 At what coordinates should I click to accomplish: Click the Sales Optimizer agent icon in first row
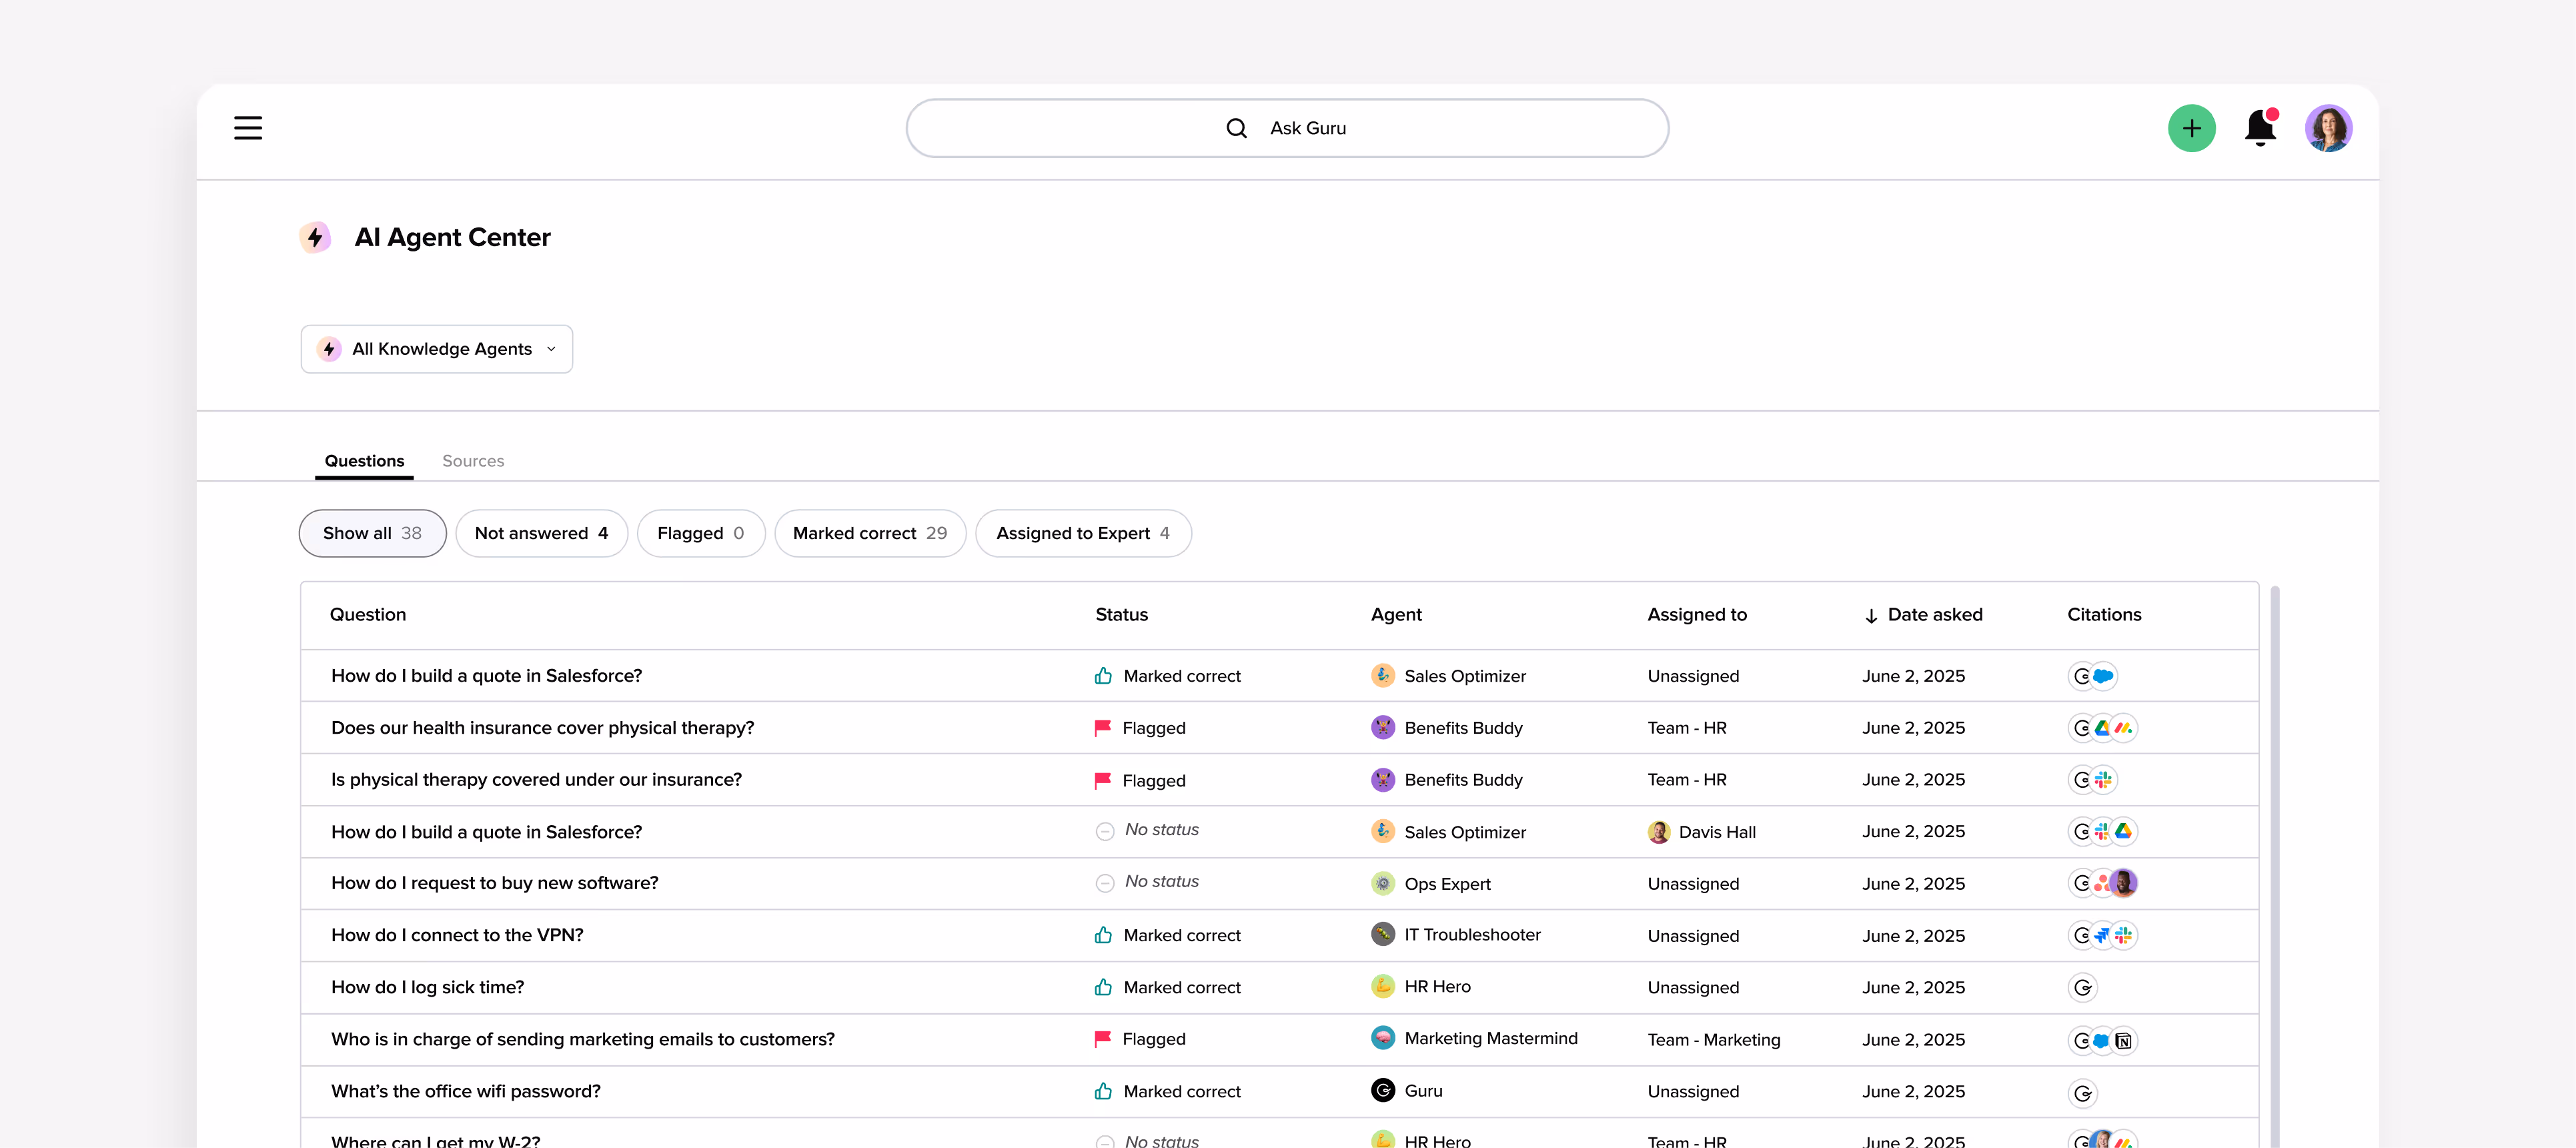click(1382, 676)
